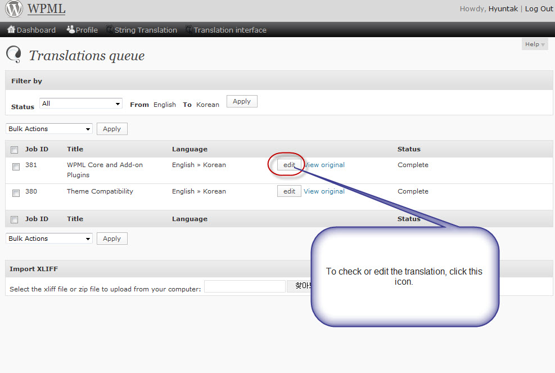Click the Log Out link
Image resolution: width=555 pixels, height=373 pixels.
pyautogui.click(x=539, y=9)
